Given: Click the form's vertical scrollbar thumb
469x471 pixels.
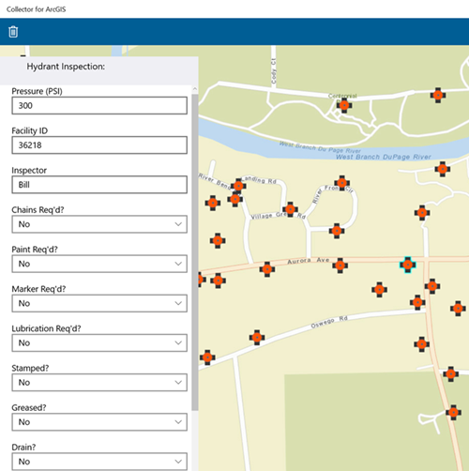Looking at the screenshot, I should (x=195, y=251).
